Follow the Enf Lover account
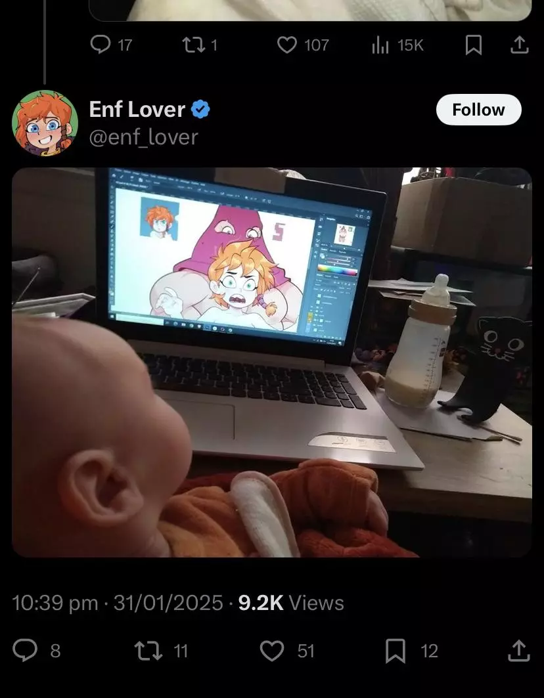This screenshot has height=698, width=544. pos(478,110)
